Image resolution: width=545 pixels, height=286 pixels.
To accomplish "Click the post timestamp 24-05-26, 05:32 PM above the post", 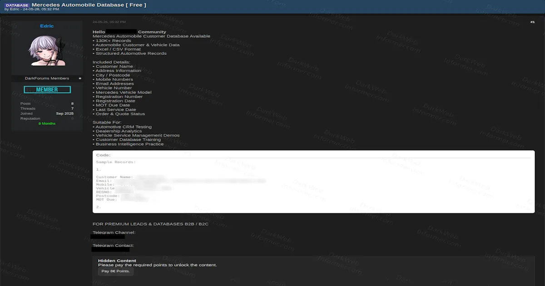I will pos(109,22).
